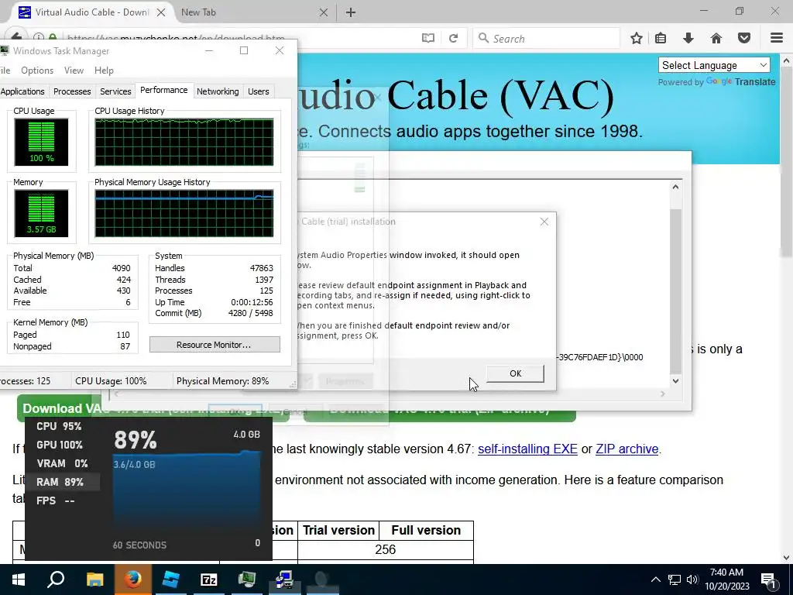Image resolution: width=793 pixels, height=595 pixels.
Task: Open the Options menu in Task Manager
Action: point(37,71)
